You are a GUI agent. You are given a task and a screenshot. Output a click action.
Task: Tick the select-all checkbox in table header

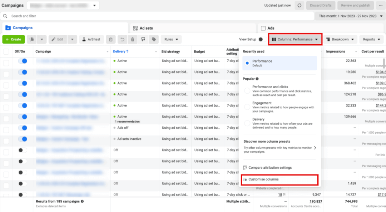6,51
